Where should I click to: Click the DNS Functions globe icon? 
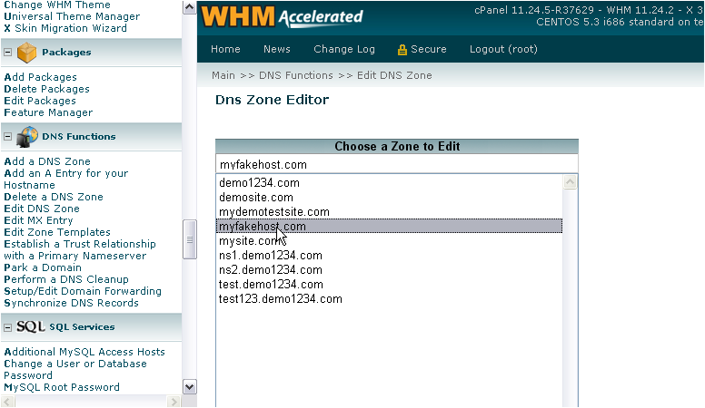point(27,137)
